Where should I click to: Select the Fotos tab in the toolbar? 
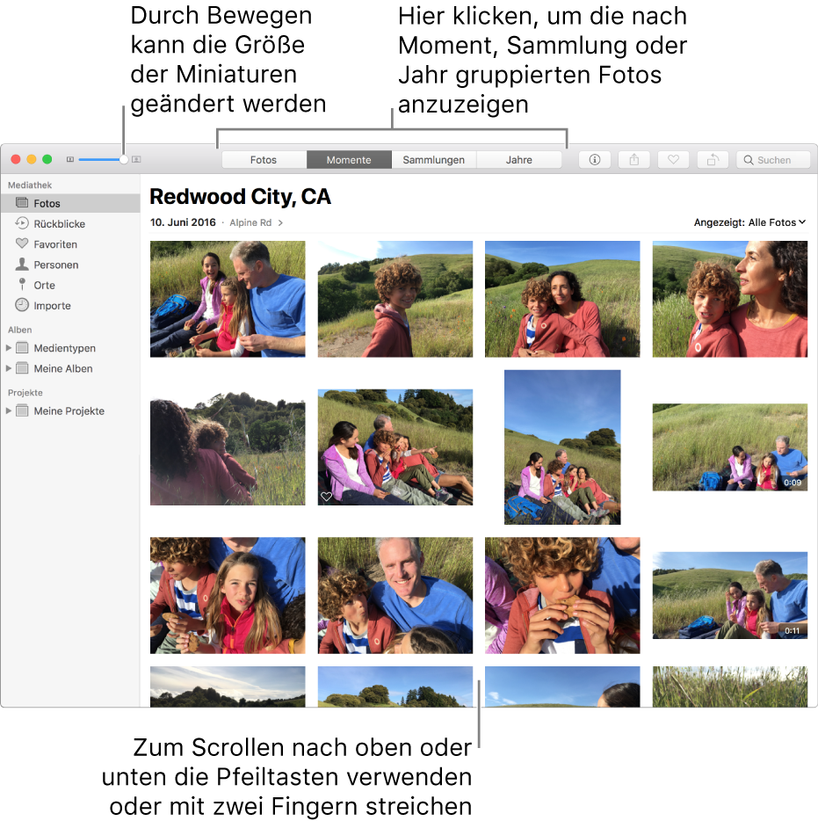coord(264,160)
